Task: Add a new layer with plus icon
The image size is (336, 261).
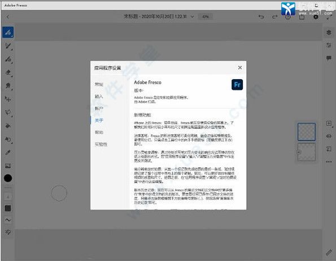Action: pos(329,123)
